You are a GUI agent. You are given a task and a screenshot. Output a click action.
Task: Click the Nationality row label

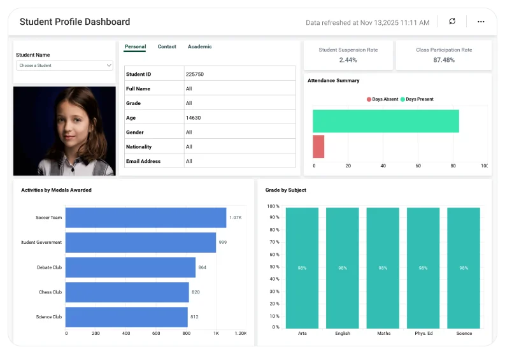tap(139, 147)
